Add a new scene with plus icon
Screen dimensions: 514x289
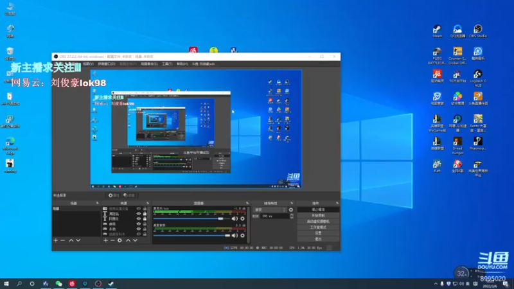click(55, 240)
